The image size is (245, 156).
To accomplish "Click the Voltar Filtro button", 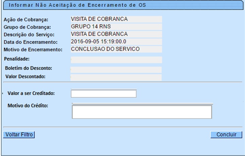I will tap(19, 135).
